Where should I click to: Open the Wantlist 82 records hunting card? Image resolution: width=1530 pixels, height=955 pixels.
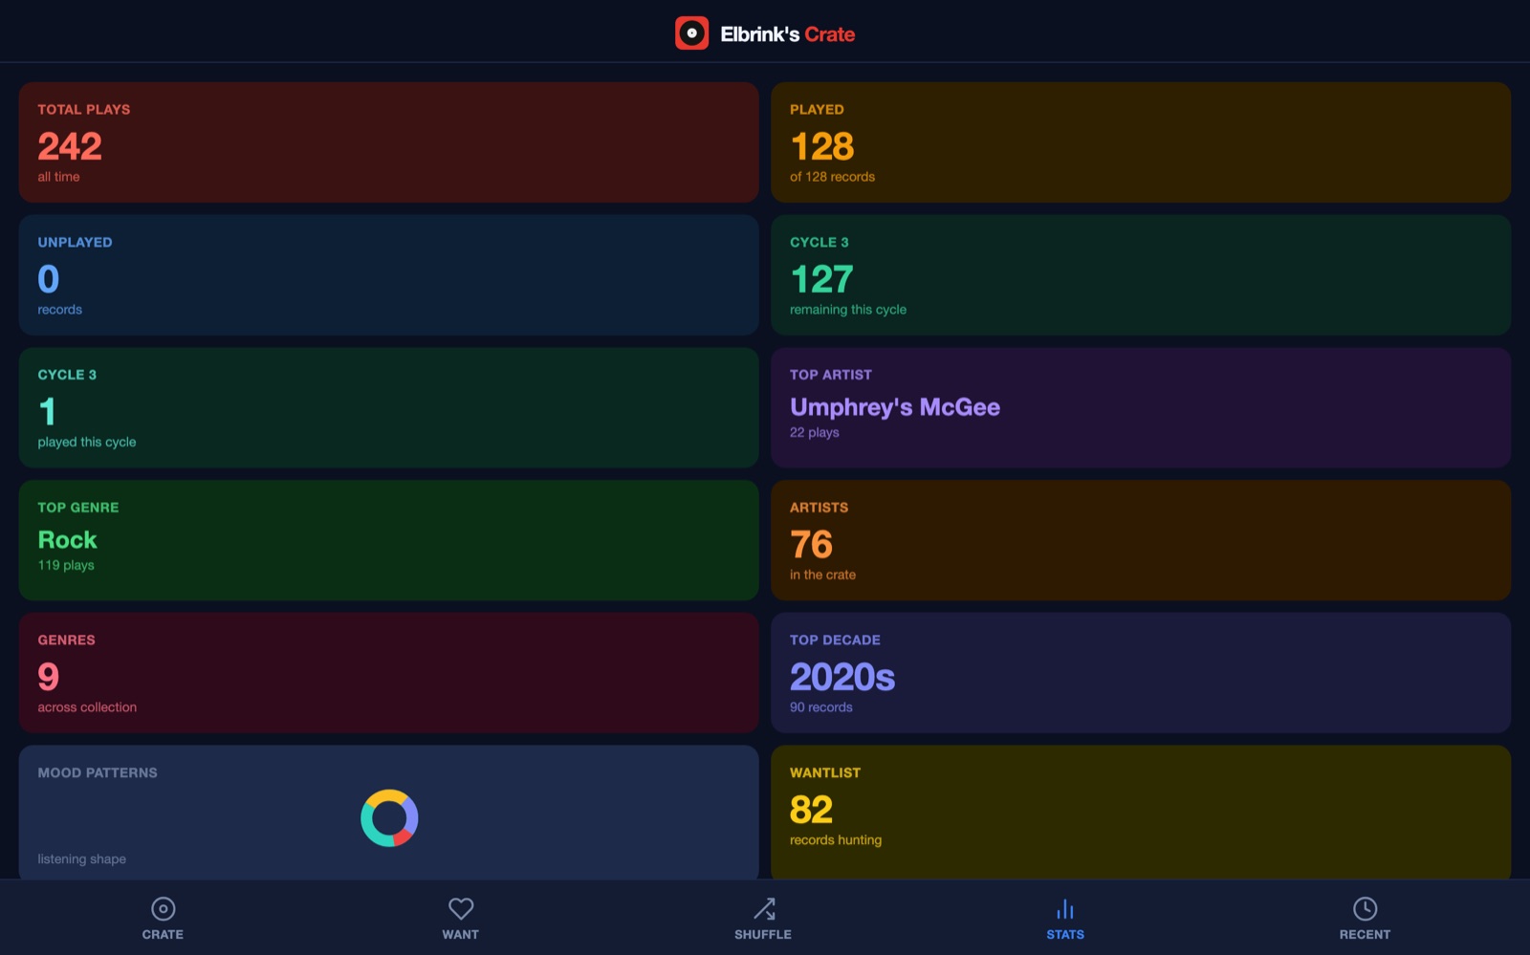[x=1141, y=813]
